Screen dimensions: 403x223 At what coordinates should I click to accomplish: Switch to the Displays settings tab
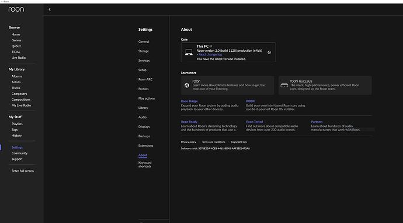[144, 126]
